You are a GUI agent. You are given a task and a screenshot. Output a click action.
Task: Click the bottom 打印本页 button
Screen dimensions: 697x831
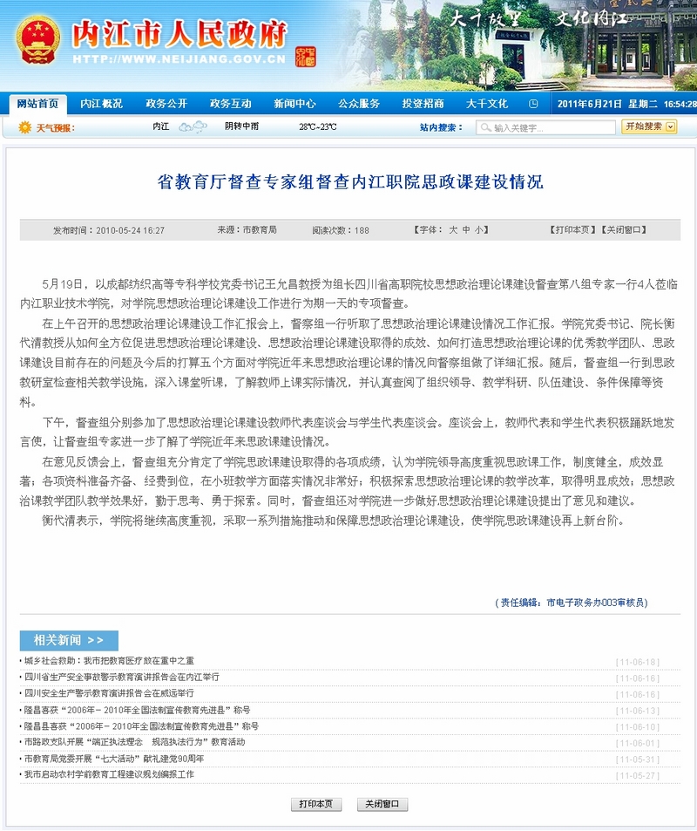316,804
